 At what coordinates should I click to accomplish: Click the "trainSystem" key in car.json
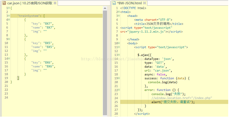click(29, 16)
